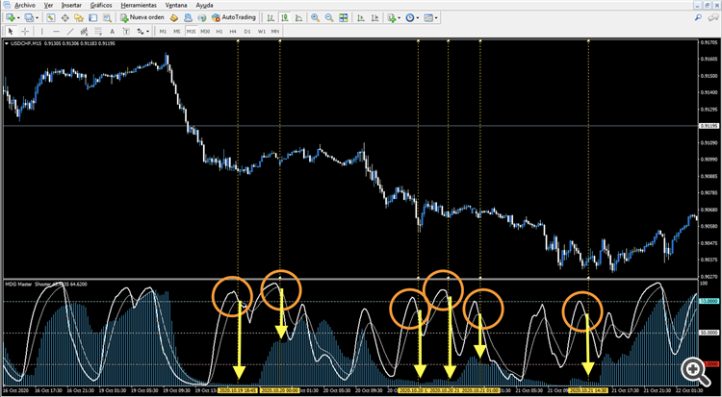Open the Navigator star-folder icon
The height and width of the screenshot is (397, 722).
pyautogui.click(x=79, y=17)
